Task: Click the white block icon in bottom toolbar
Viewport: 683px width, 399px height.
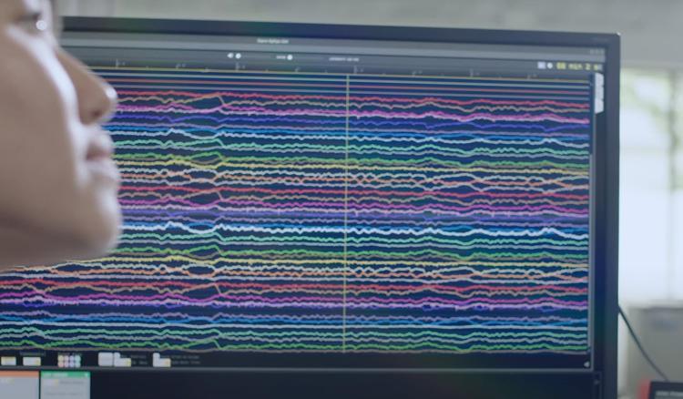Action: (x=106, y=359)
